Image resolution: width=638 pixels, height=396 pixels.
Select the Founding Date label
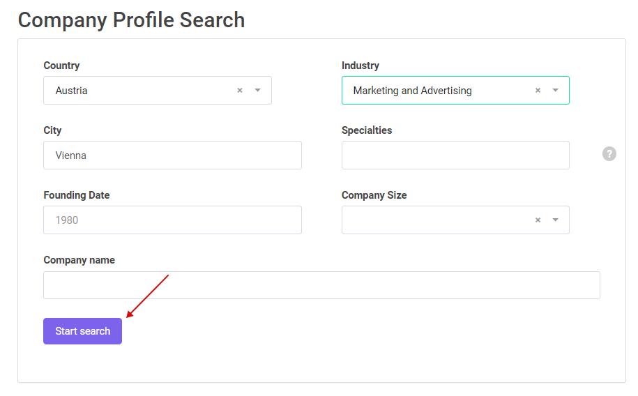point(77,195)
